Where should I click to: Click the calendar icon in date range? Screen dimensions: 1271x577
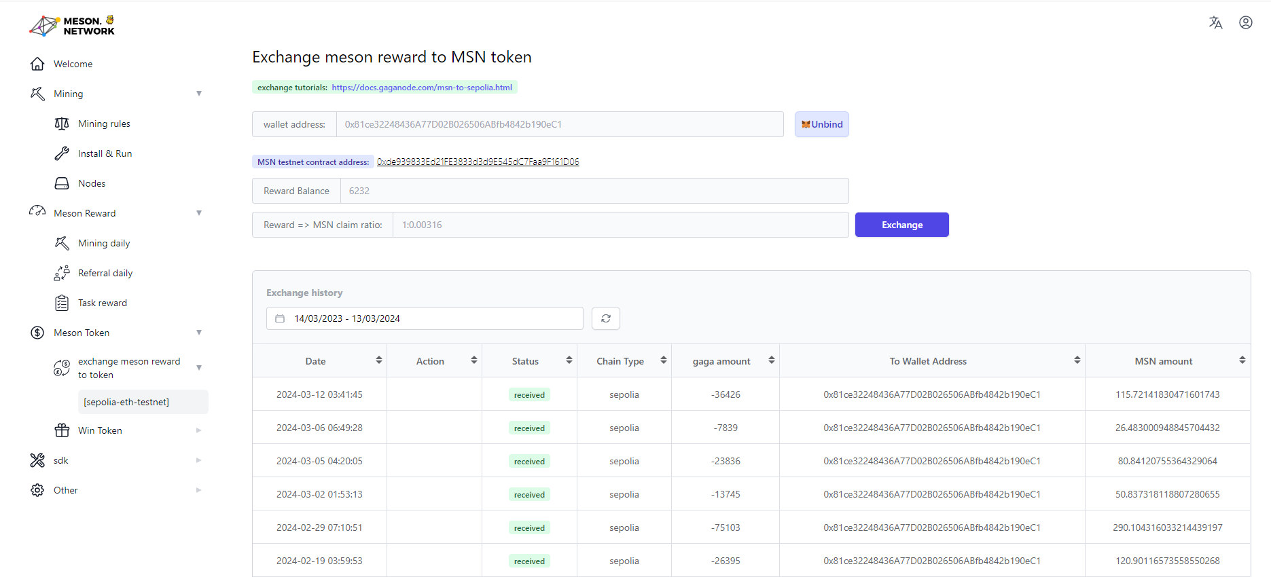280,318
